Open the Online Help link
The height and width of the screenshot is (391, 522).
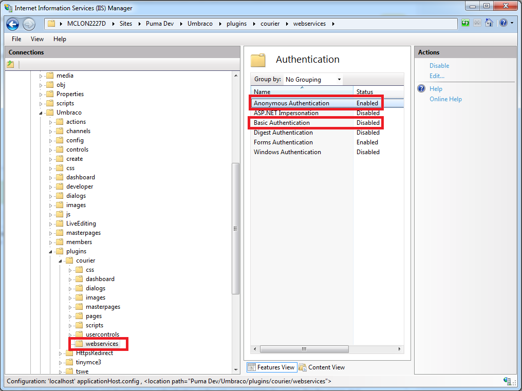pyautogui.click(x=445, y=99)
